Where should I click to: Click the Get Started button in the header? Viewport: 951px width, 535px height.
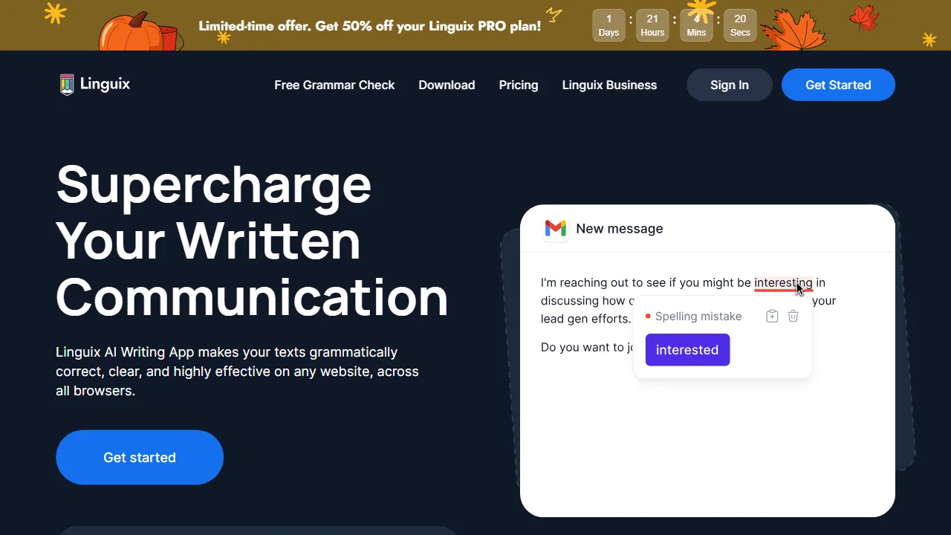(x=838, y=85)
